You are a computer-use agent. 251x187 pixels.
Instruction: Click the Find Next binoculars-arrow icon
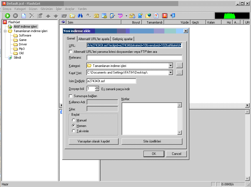click(88, 15)
